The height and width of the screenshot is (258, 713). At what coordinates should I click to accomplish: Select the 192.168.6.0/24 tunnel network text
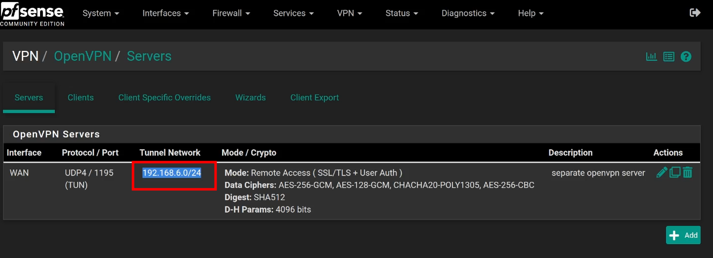172,173
